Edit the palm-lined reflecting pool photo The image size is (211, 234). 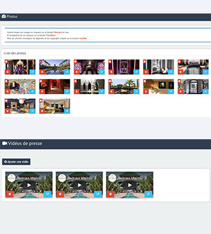point(67,72)
